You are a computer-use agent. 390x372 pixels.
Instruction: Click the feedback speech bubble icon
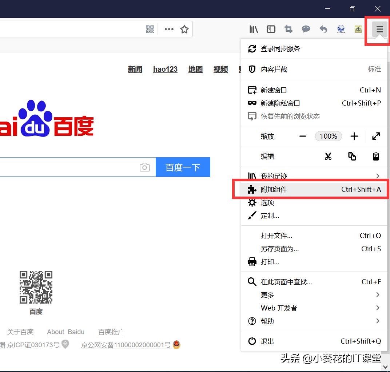click(x=306, y=29)
